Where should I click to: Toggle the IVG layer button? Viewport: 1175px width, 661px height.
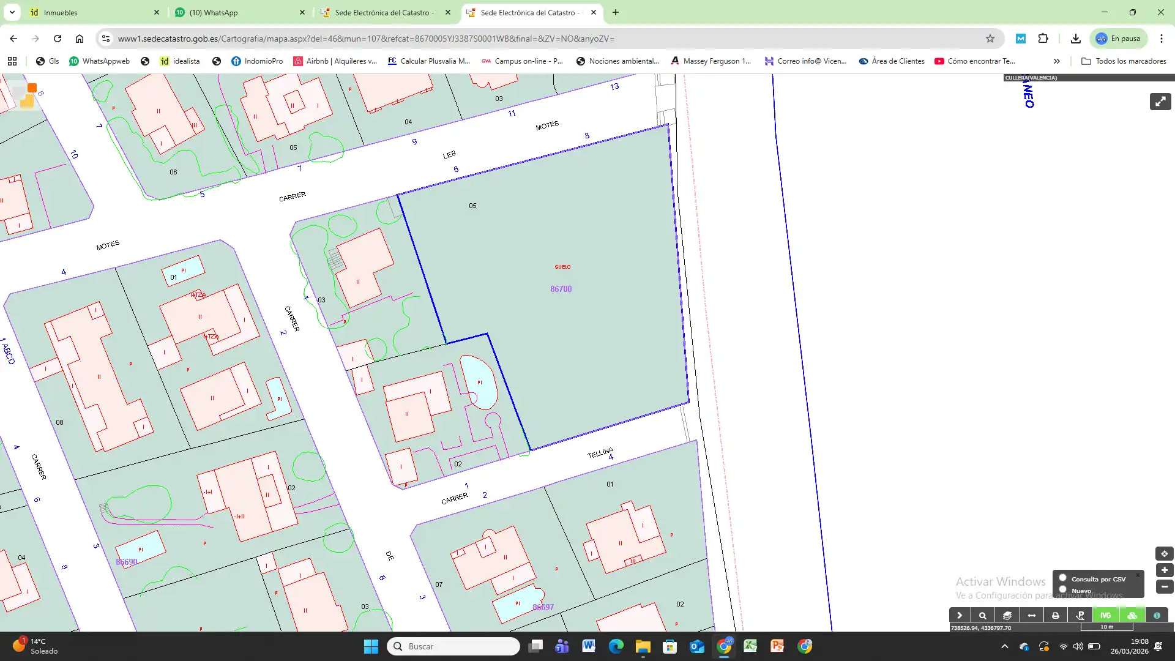pos(1105,615)
